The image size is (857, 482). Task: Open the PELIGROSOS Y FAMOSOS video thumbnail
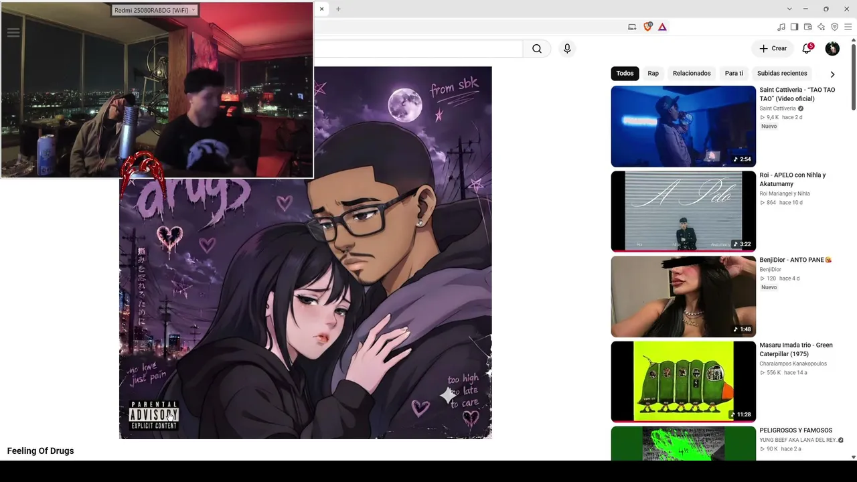coord(683,443)
